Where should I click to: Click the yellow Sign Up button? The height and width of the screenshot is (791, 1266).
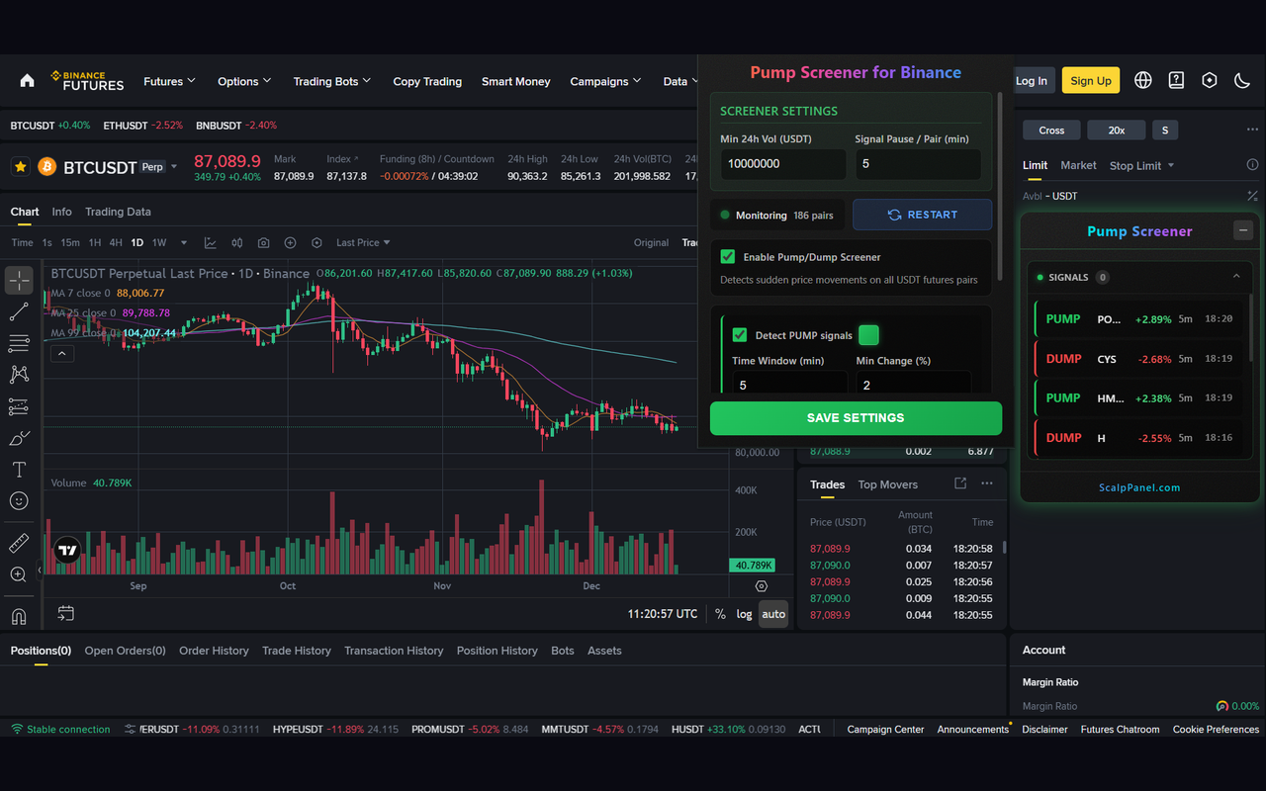[1091, 81]
